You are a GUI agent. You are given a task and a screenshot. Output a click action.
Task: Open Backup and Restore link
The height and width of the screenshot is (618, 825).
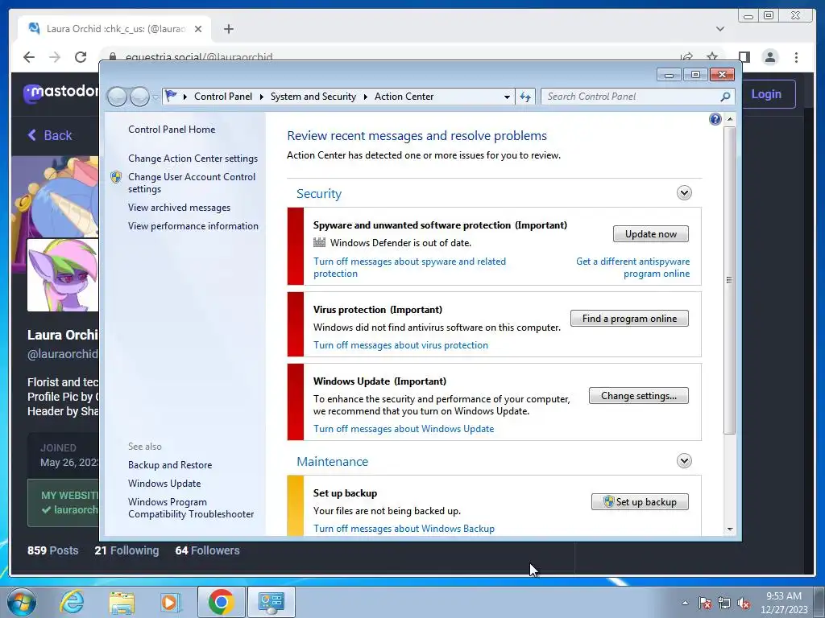tap(170, 465)
